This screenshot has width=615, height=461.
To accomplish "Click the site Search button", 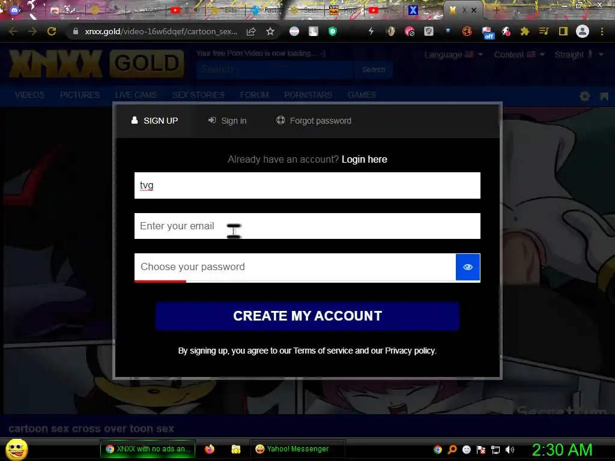I will (374, 70).
